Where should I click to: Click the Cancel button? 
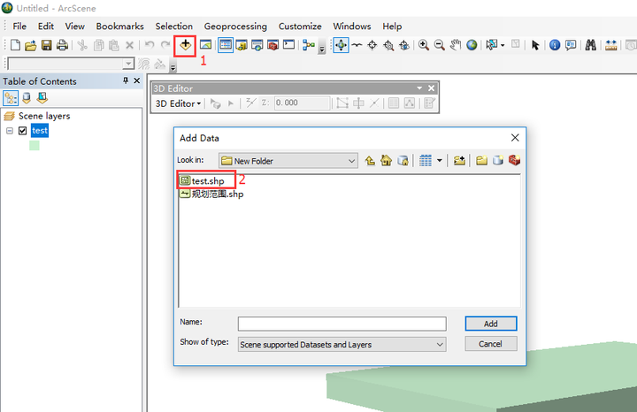(491, 344)
